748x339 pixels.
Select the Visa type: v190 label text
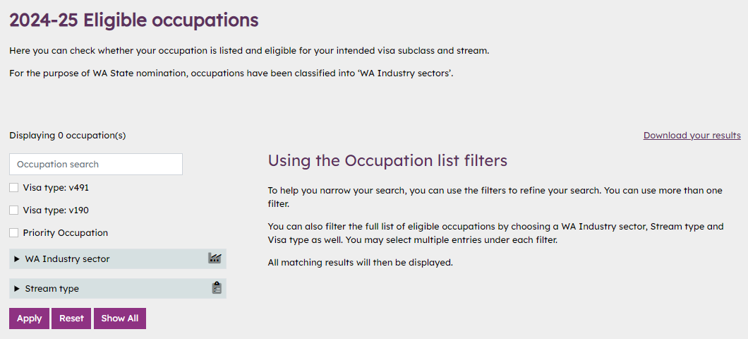(x=56, y=210)
